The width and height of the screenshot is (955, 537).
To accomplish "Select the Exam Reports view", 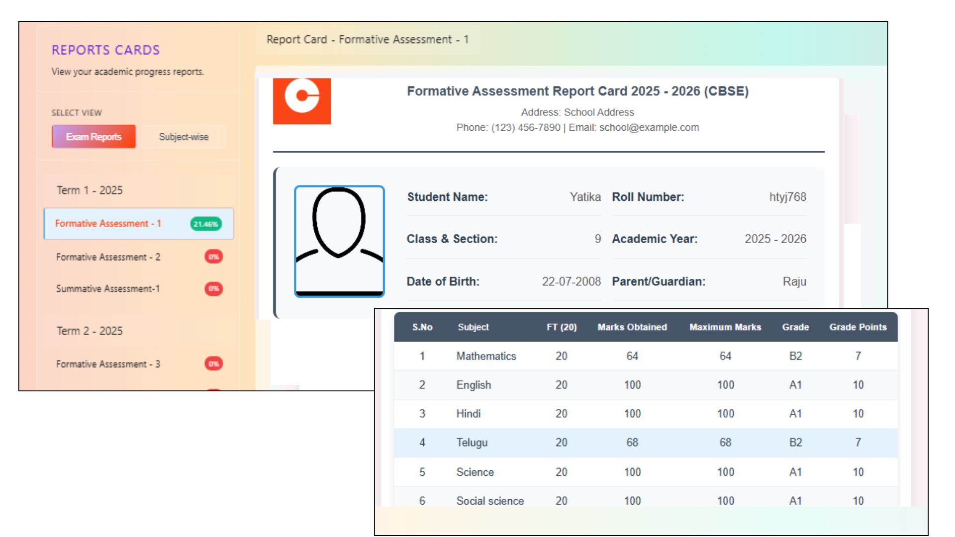I will click(94, 137).
